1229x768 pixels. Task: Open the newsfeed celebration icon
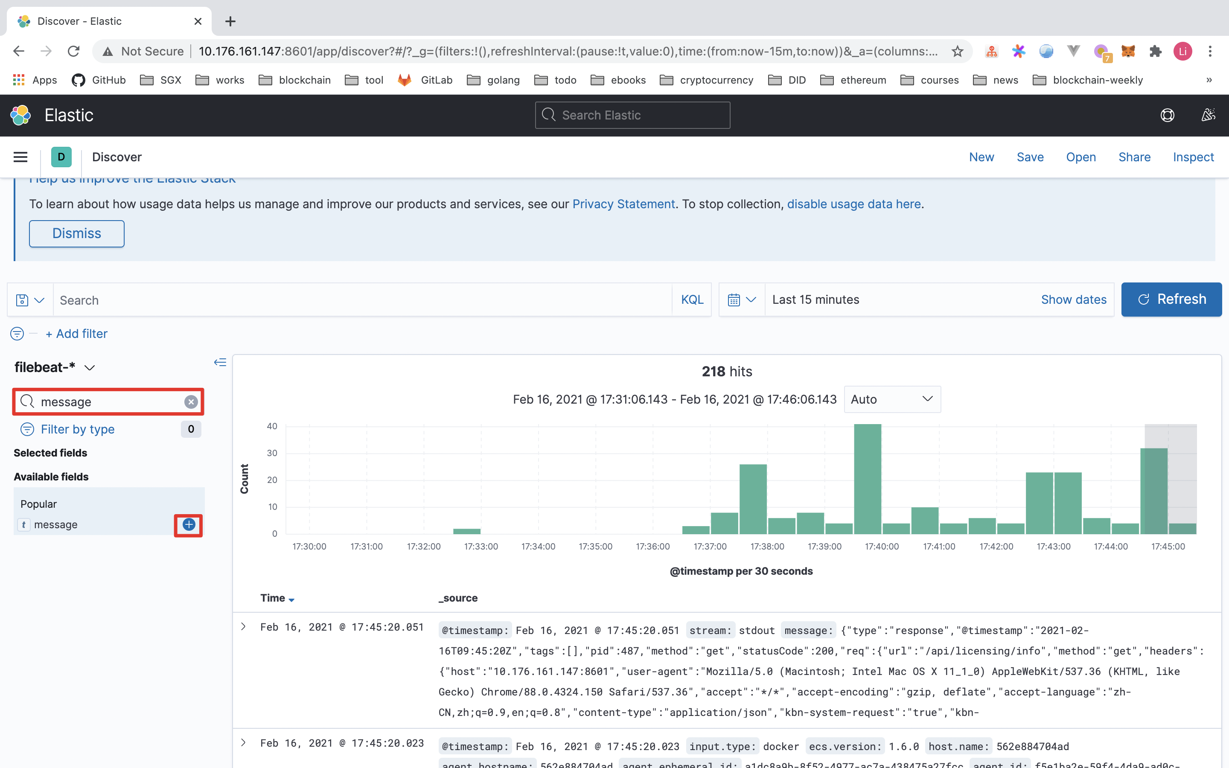coord(1208,115)
